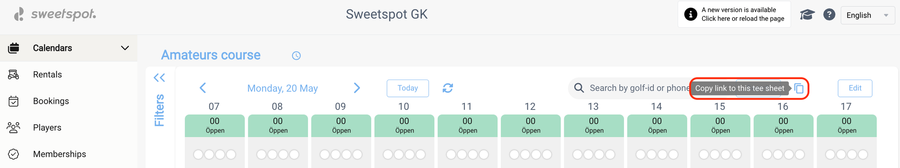Open the help question mark icon

[x=829, y=15]
